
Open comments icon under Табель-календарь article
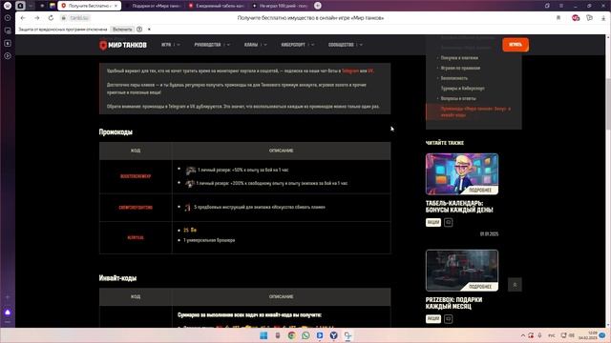click(x=448, y=222)
